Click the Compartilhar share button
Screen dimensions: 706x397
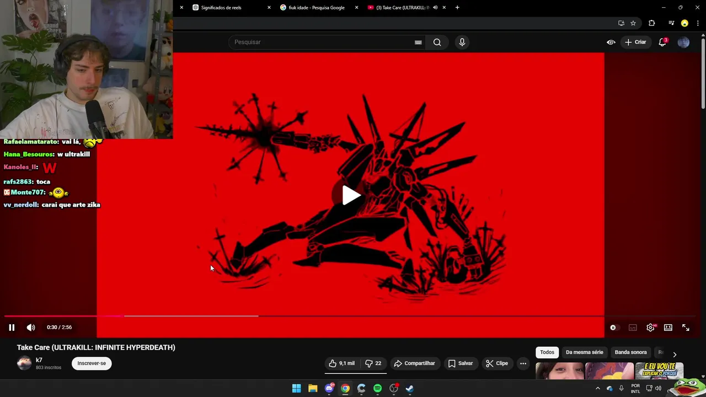point(414,363)
